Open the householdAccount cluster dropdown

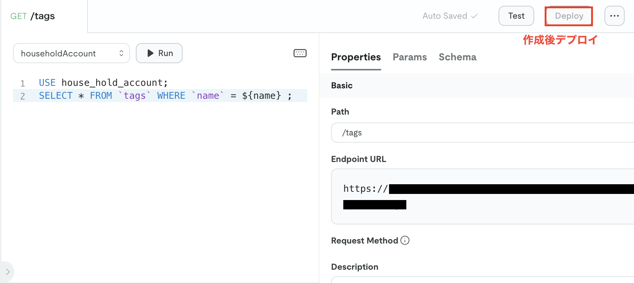(71, 53)
